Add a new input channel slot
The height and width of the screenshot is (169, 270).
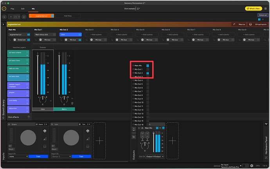pyautogui.click(x=99, y=141)
